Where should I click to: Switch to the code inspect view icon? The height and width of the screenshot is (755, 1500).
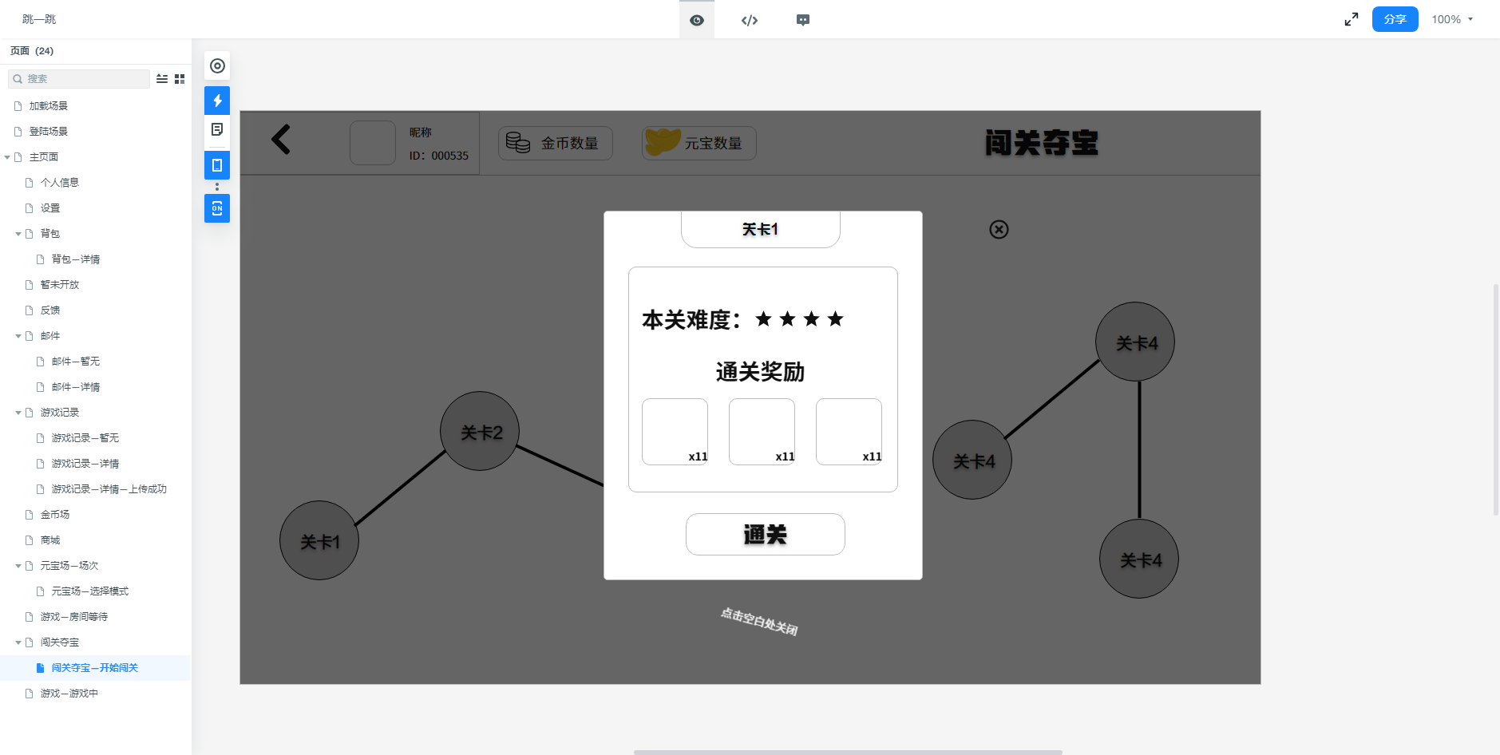[749, 20]
